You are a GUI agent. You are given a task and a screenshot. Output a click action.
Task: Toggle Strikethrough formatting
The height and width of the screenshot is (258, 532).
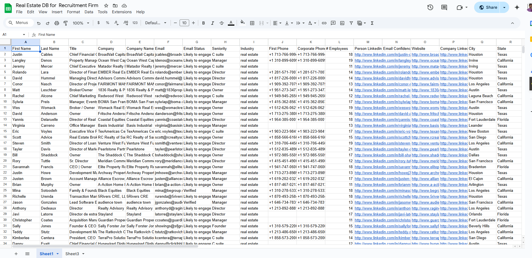[222, 23]
